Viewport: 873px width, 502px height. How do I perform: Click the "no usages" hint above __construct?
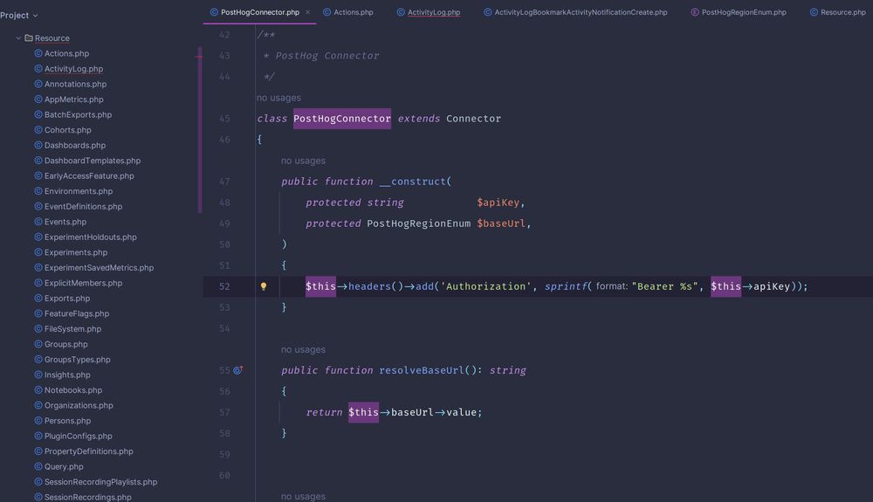(303, 161)
